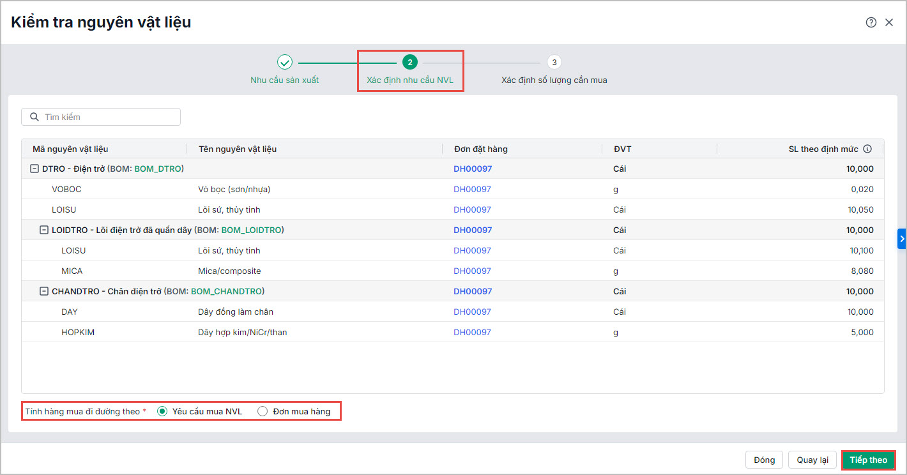The width and height of the screenshot is (907, 475).
Task: Close the Kiểm tra nguyên vật liệu dialog
Action: click(889, 22)
